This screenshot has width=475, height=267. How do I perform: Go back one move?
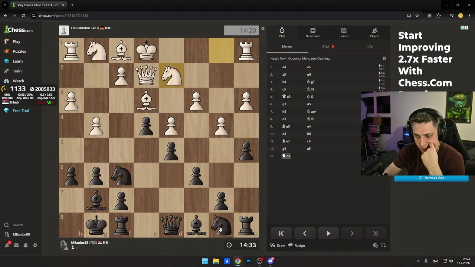pos(305,233)
